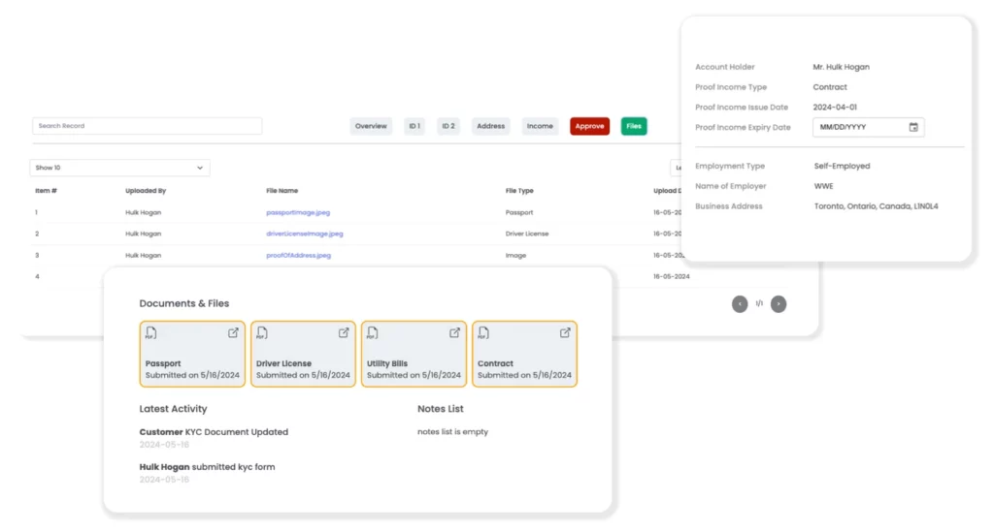This screenshot has height=531, width=994.
Task: Click the Proof Income Expiry Date field
Action: click(859, 127)
